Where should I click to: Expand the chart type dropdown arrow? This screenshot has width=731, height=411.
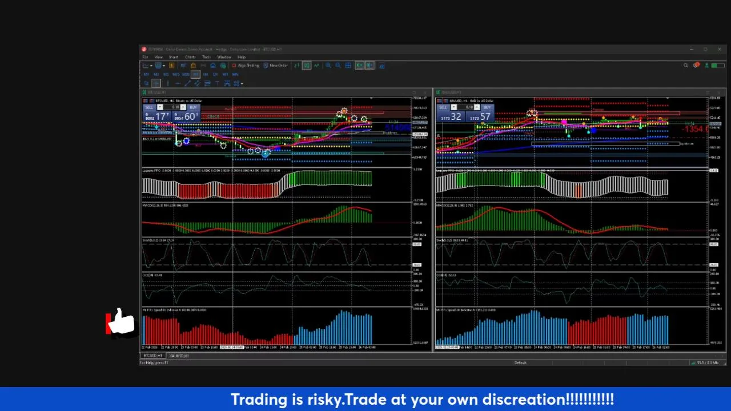pyautogui.click(x=151, y=66)
